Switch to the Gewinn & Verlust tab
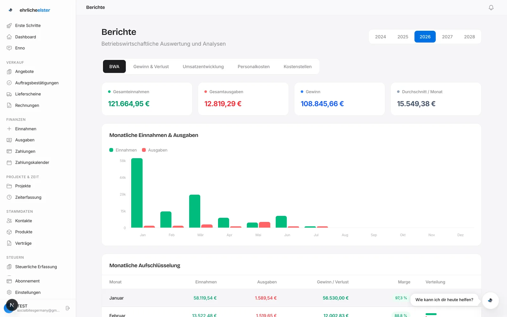 click(x=151, y=67)
